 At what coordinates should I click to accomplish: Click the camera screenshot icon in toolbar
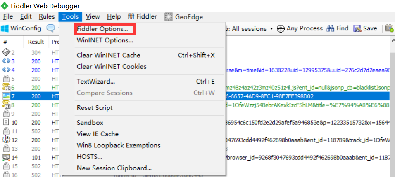click(390, 28)
